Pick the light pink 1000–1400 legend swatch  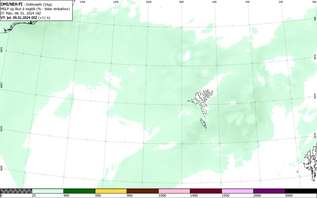(x=174, y=191)
